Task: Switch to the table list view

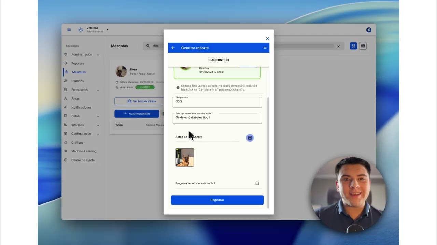Action: click(x=363, y=46)
